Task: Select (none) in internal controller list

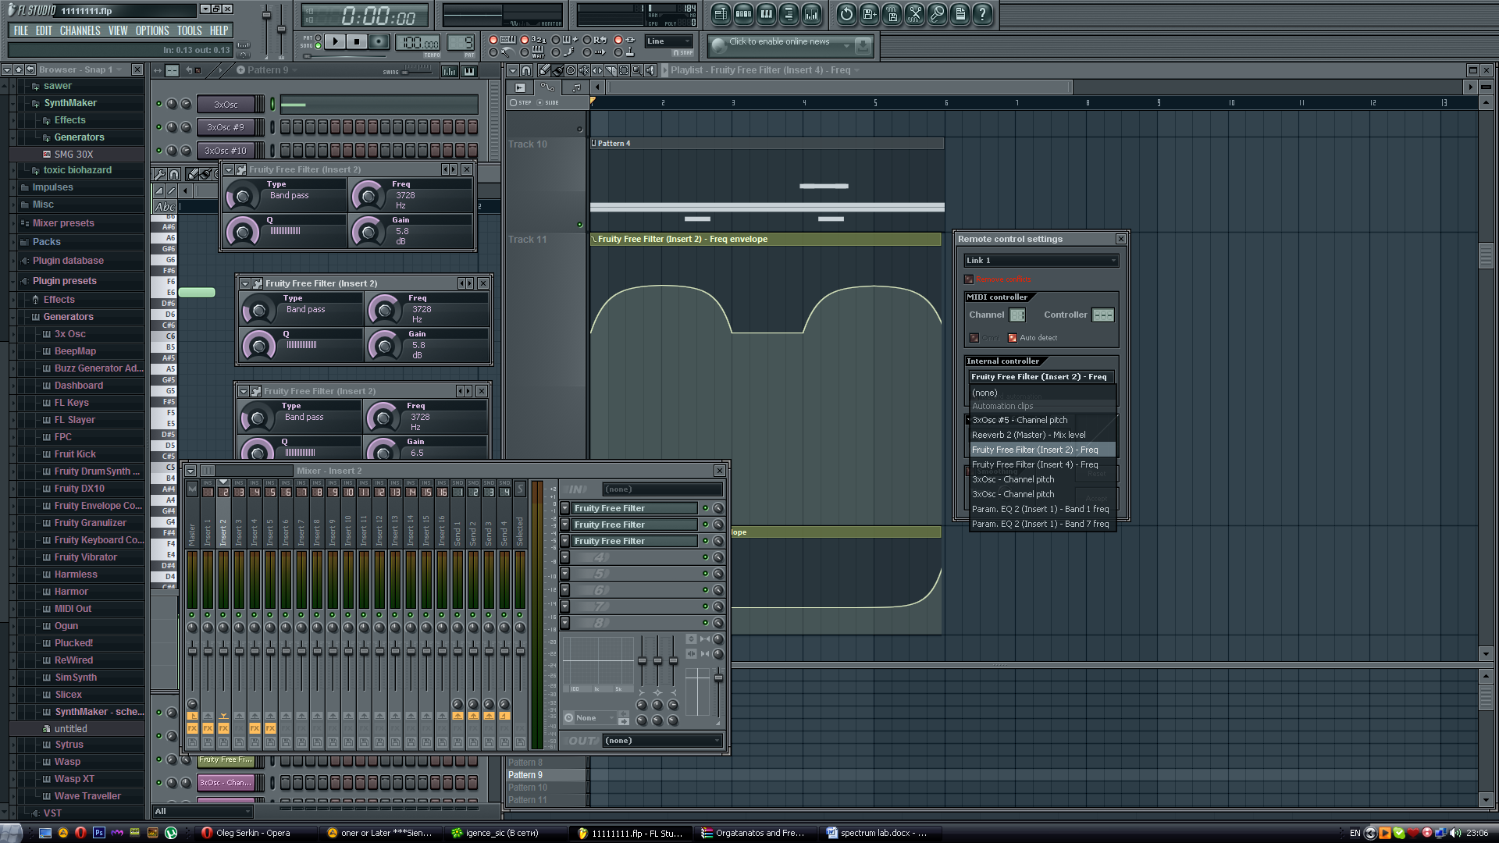Action: (x=1042, y=393)
